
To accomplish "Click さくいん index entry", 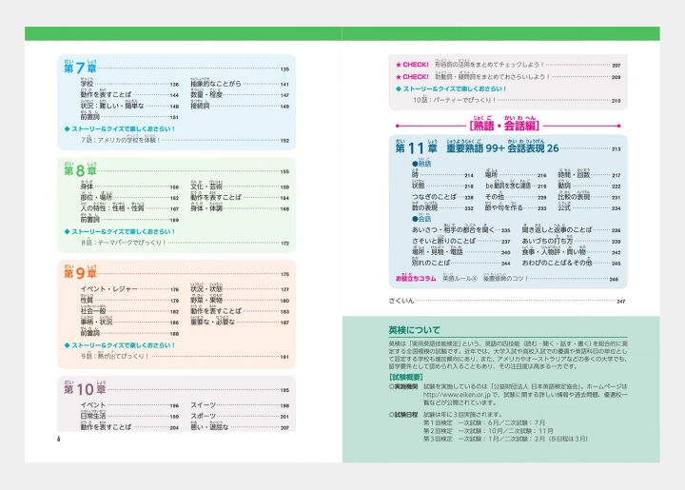I will [x=401, y=301].
